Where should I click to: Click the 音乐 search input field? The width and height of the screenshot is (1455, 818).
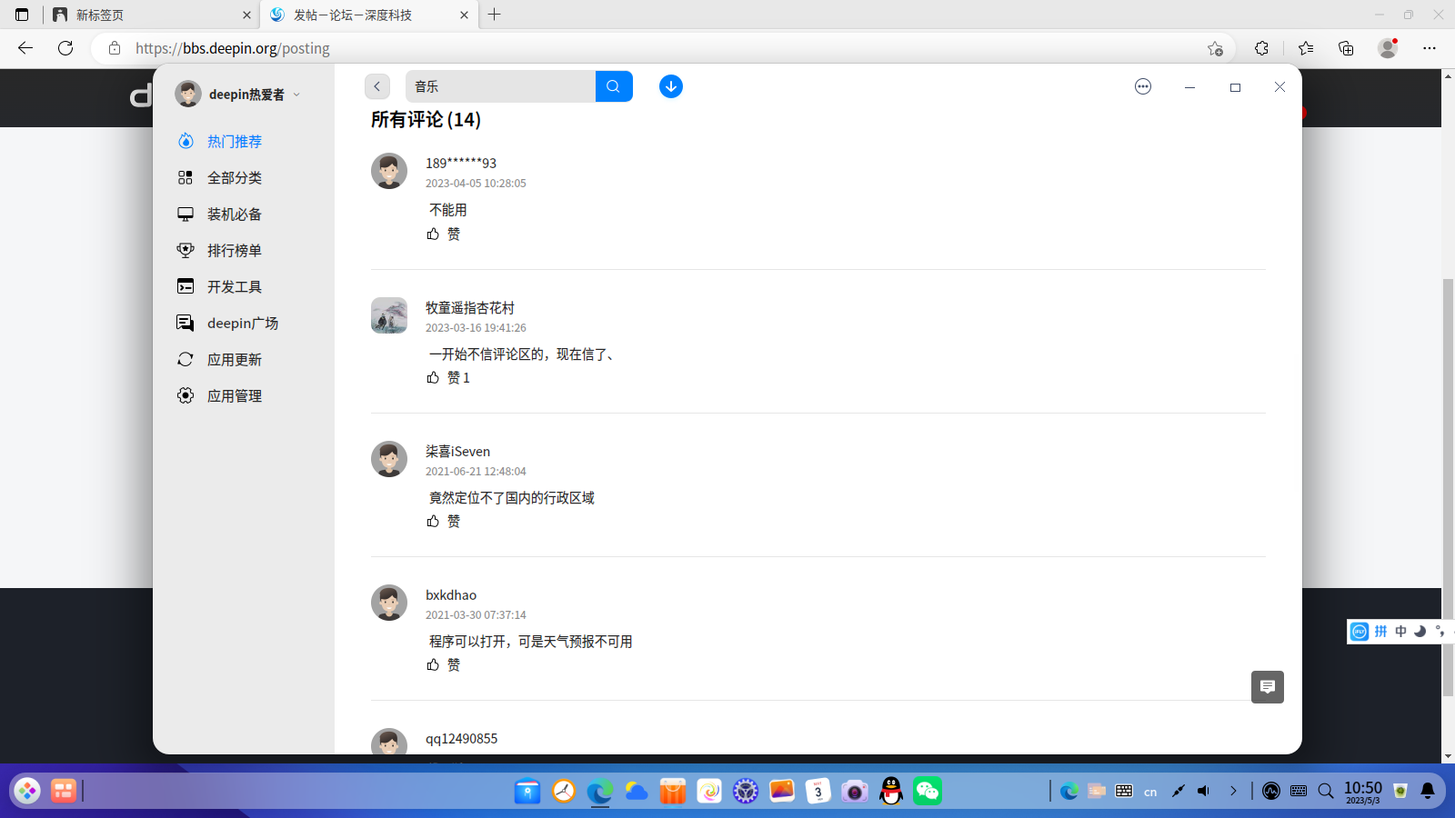[x=500, y=85]
